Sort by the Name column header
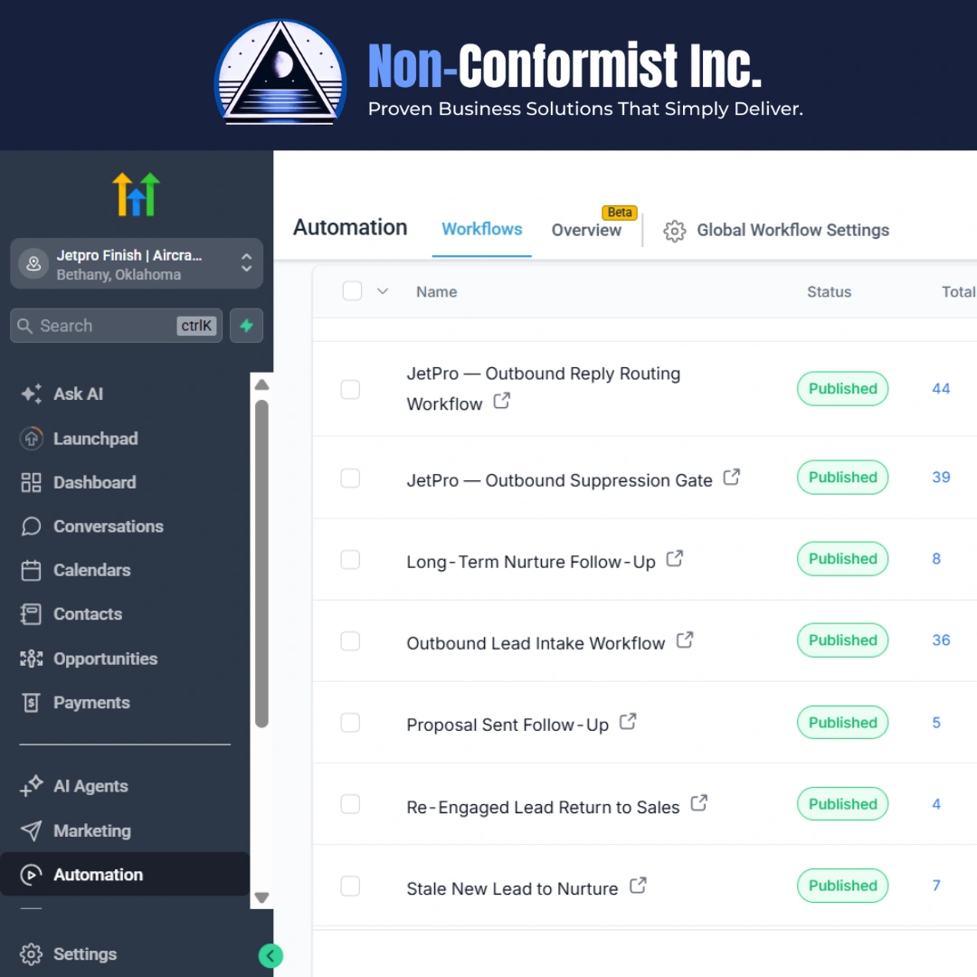This screenshot has height=977, width=977. point(436,291)
